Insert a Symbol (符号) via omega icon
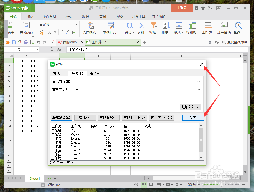254x192 pixels. click(129, 25)
